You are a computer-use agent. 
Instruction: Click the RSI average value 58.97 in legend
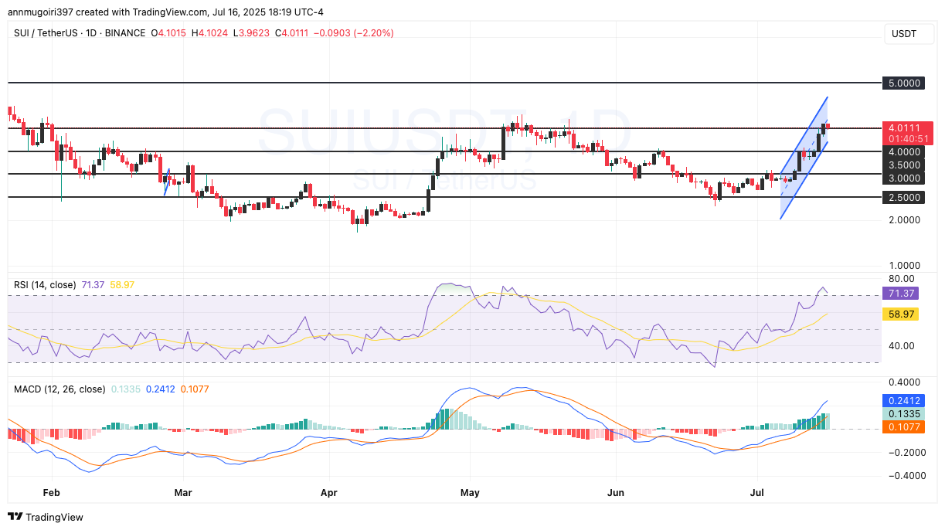[x=122, y=285]
